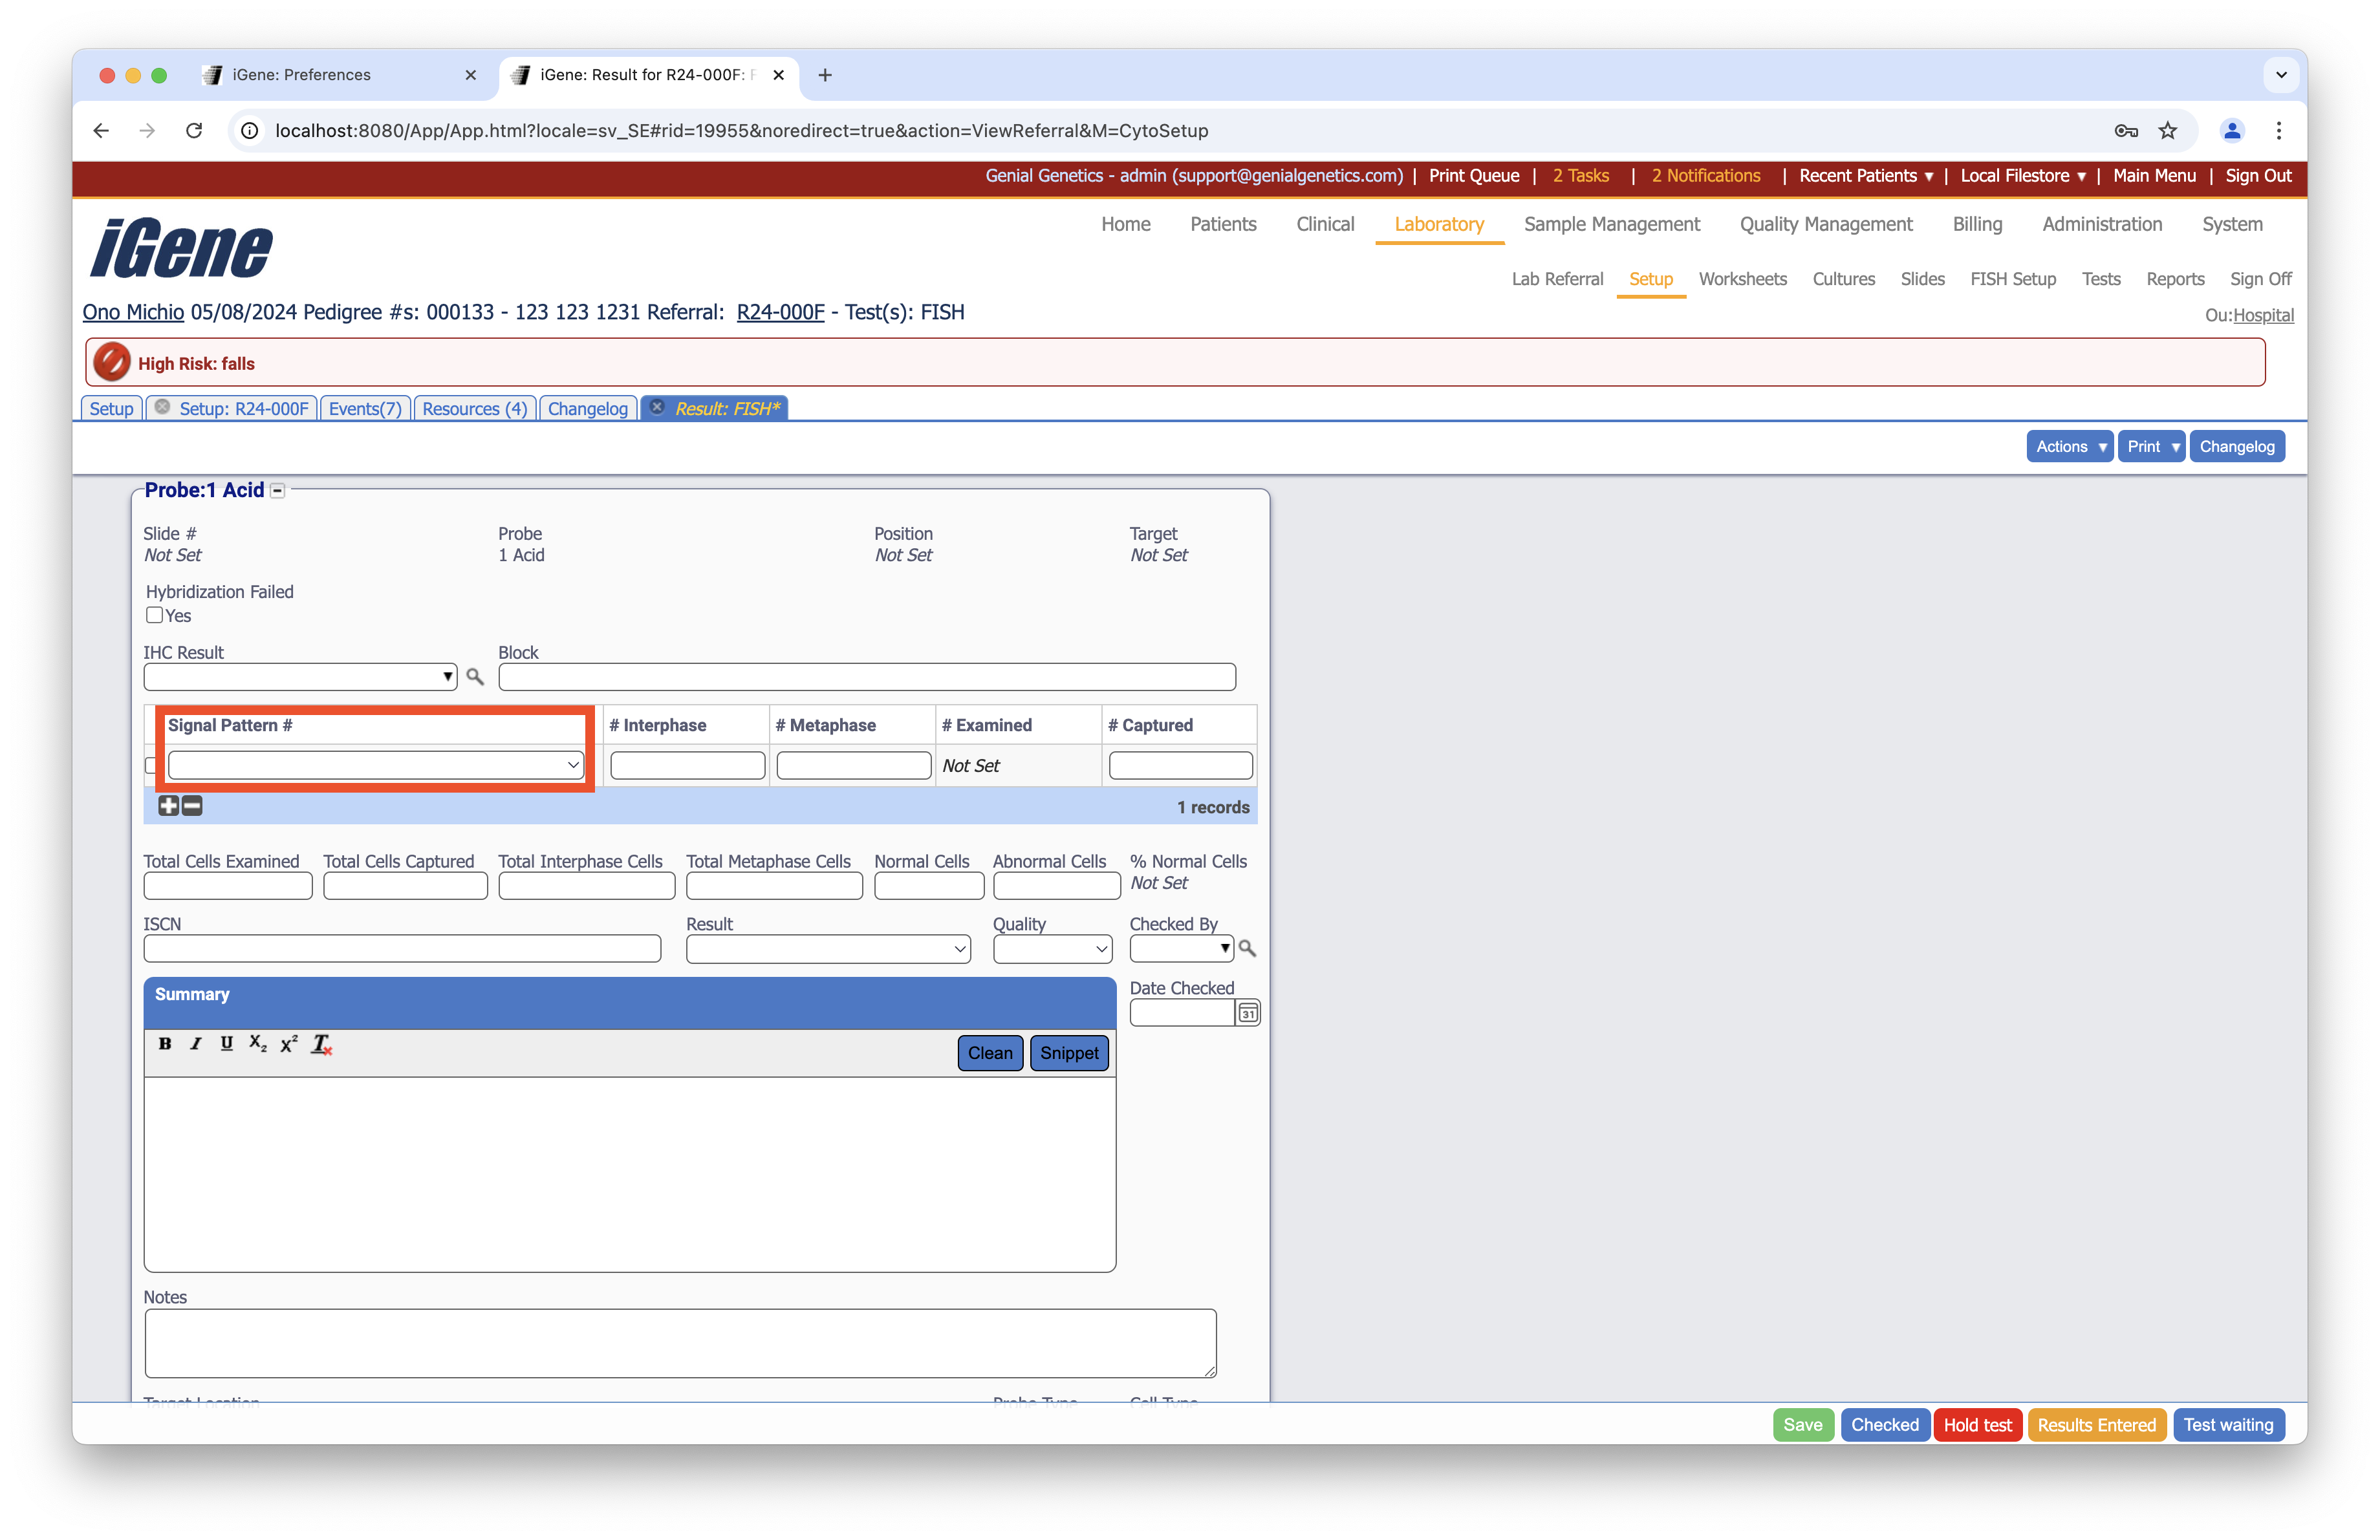2380x1540 pixels.
Task: Open the Date Checked calendar icon
Action: tap(1247, 1013)
